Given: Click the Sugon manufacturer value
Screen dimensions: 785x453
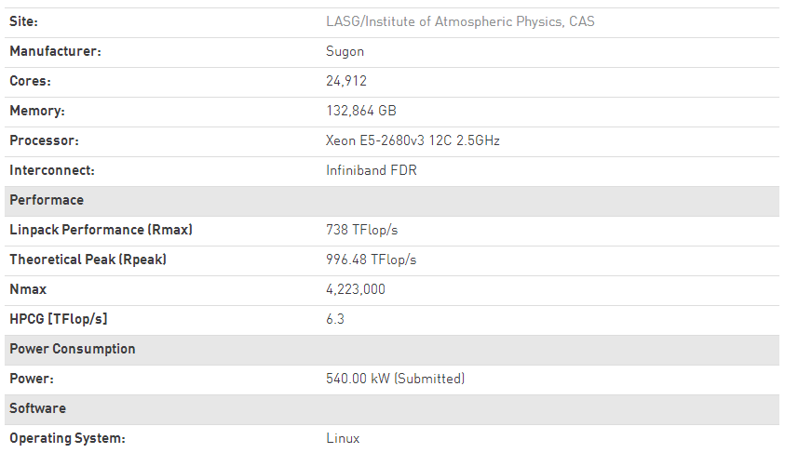Looking at the screenshot, I should point(345,51).
